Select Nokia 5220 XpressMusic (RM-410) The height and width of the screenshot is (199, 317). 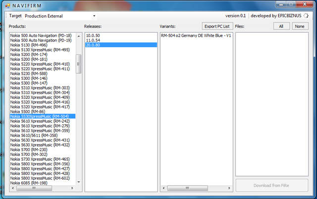point(43,64)
